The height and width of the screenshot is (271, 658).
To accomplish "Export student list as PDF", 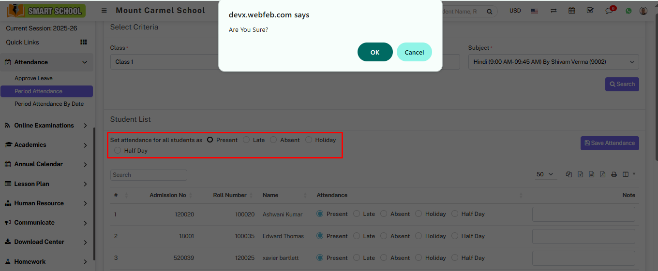I will coord(602,174).
